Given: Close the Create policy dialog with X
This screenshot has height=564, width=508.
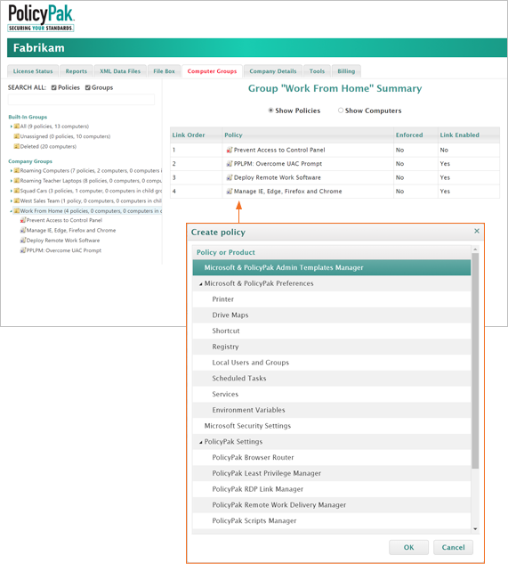Looking at the screenshot, I should pyautogui.click(x=477, y=231).
